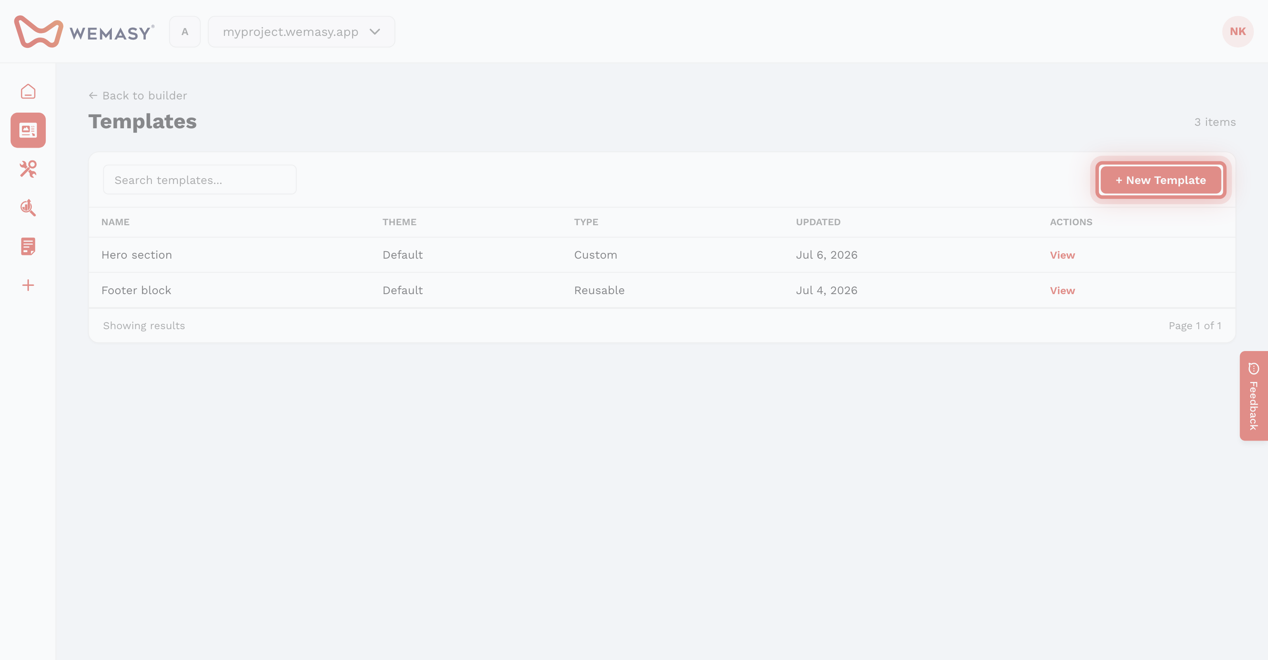
Task: Open the Analytics magnifier sidebar icon
Action: tap(28, 207)
